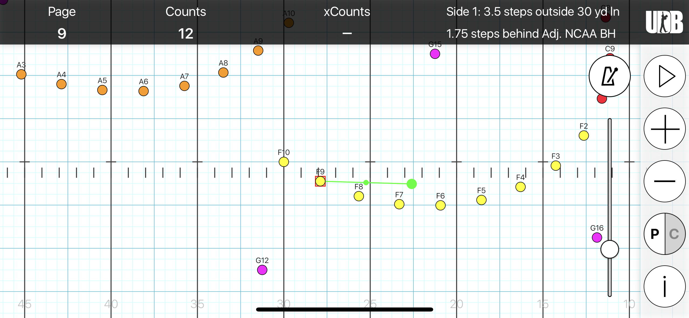
Task: Select the C half of the P/C toggle
Action: click(675, 234)
